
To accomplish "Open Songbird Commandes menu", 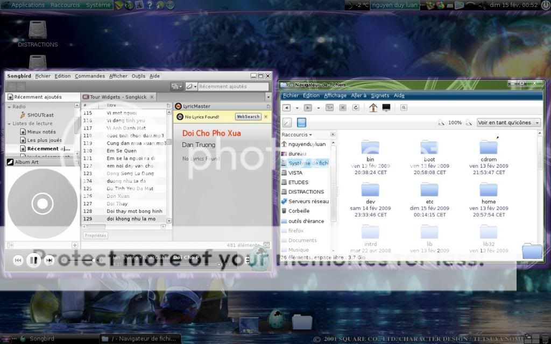I will point(90,76).
